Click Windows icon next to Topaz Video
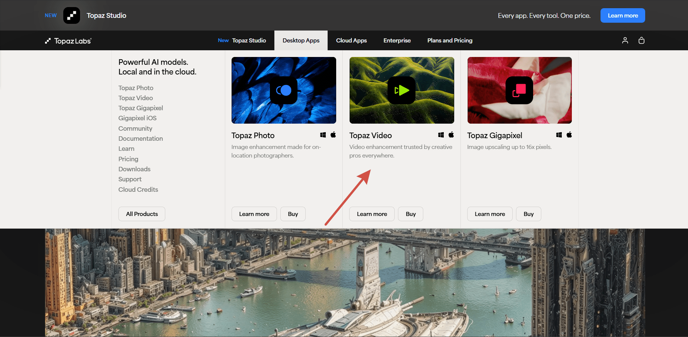The image size is (688, 337). [x=441, y=135]
